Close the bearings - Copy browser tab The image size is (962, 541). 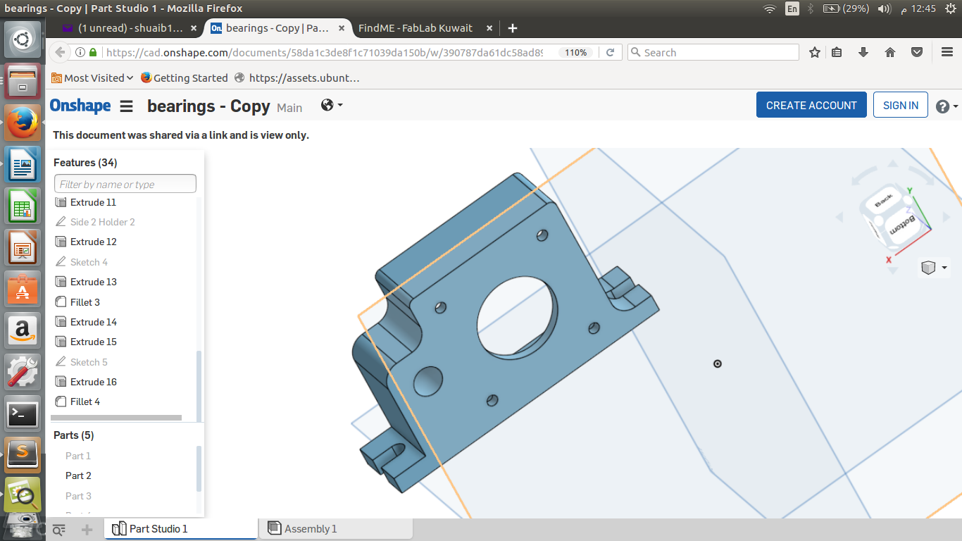pyautogui.click(x=342, y=28)
